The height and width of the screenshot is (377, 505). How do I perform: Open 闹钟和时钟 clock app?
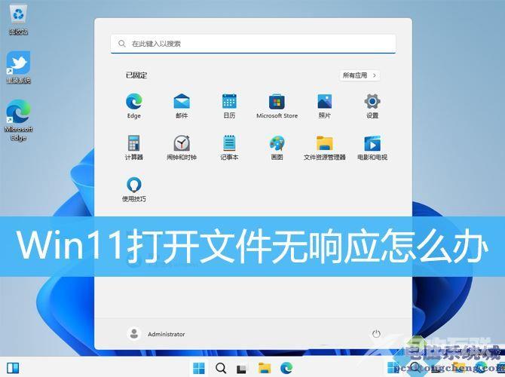tap(182, 148)
